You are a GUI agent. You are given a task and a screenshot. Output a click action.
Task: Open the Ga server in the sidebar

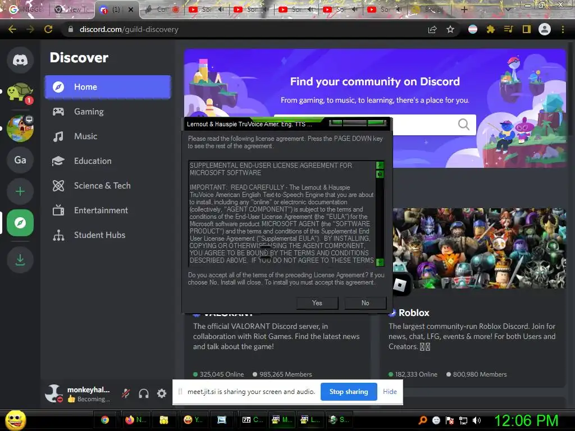[x=20, y=160]
